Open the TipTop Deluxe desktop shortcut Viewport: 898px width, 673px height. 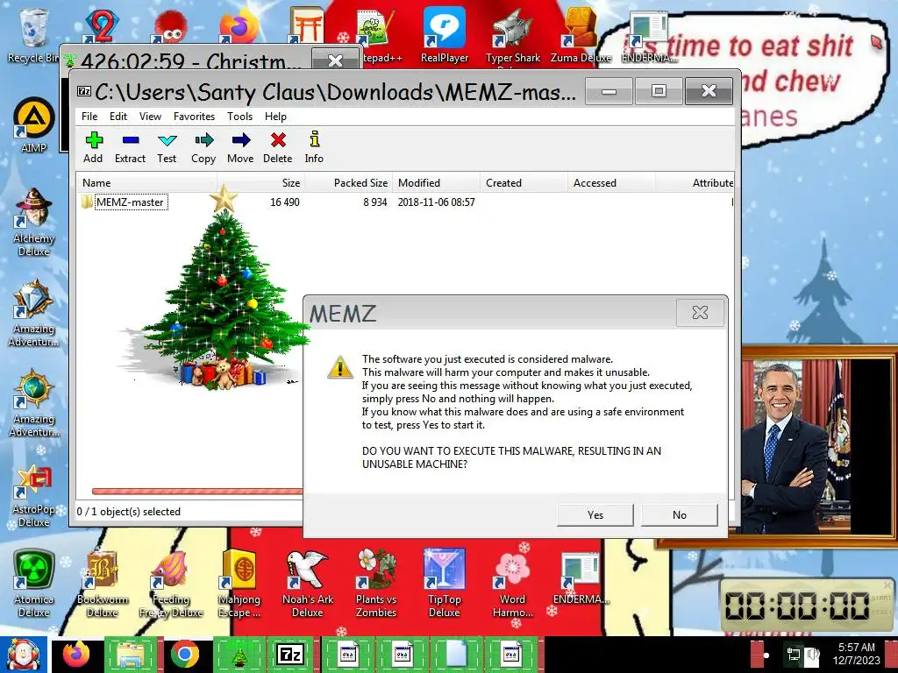coord(444,584)
